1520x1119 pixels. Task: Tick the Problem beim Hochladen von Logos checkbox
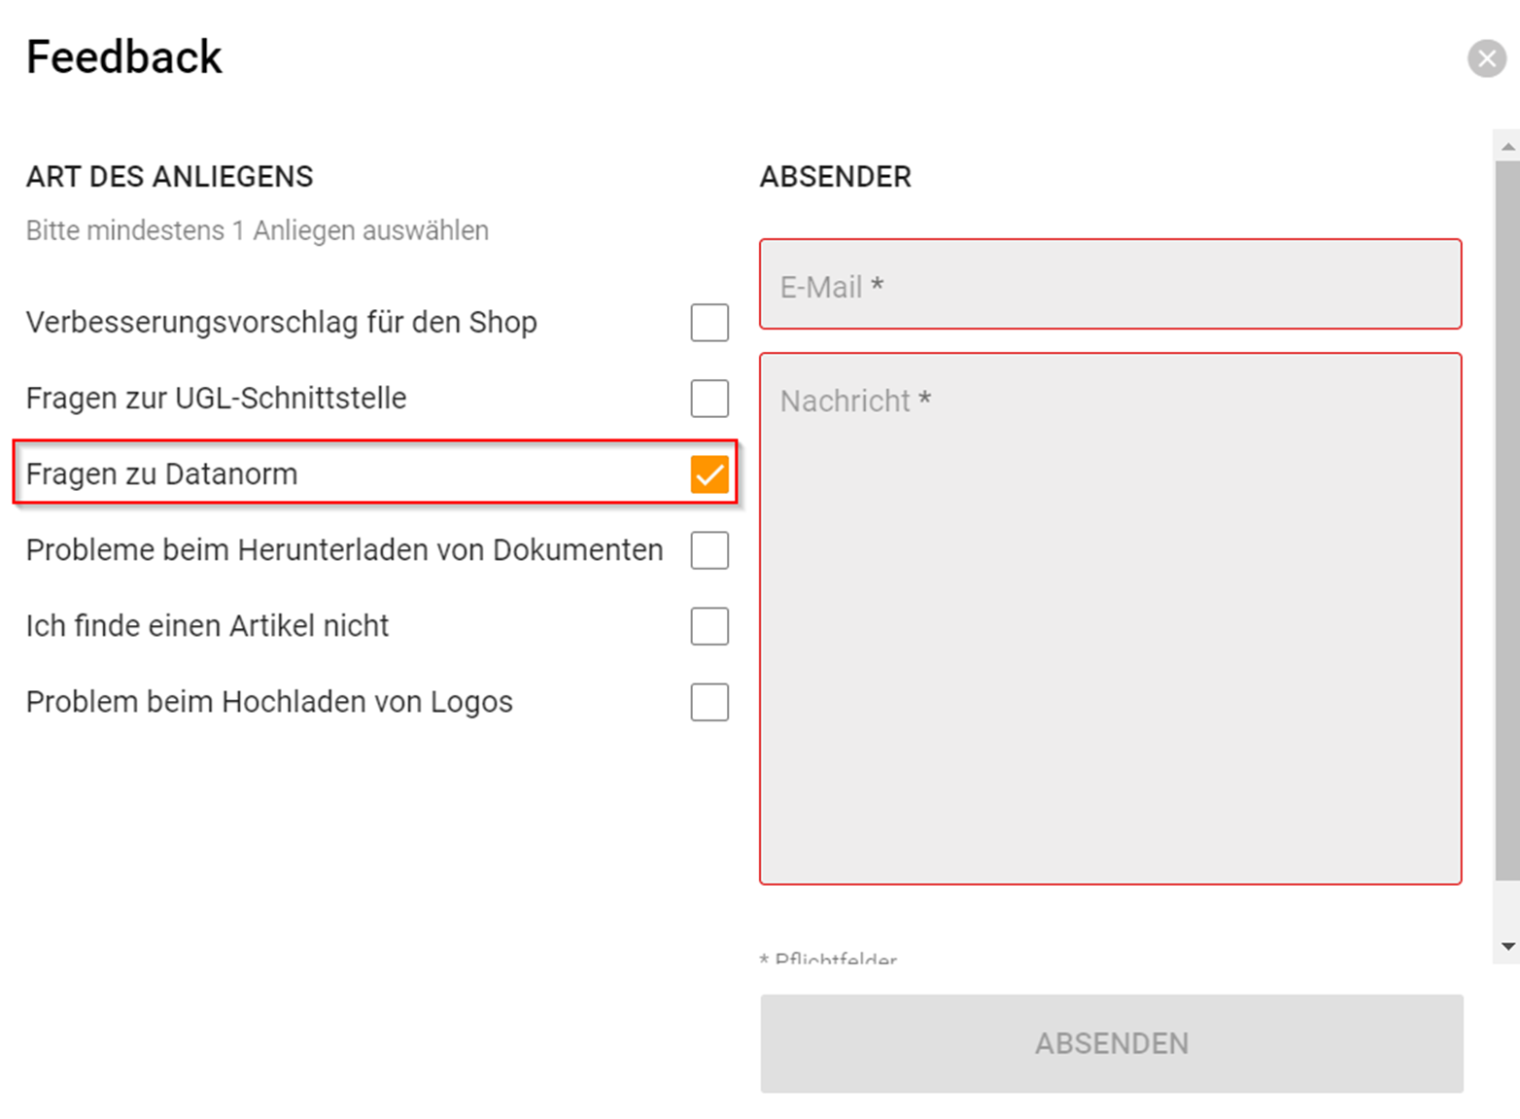(709, 702)
